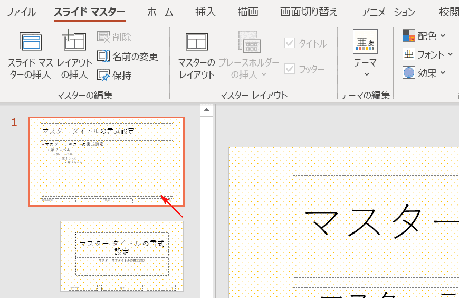Select the slide master thumbnail number 1
Viewport: 459px width, 298px height.
tap(107, 162)
